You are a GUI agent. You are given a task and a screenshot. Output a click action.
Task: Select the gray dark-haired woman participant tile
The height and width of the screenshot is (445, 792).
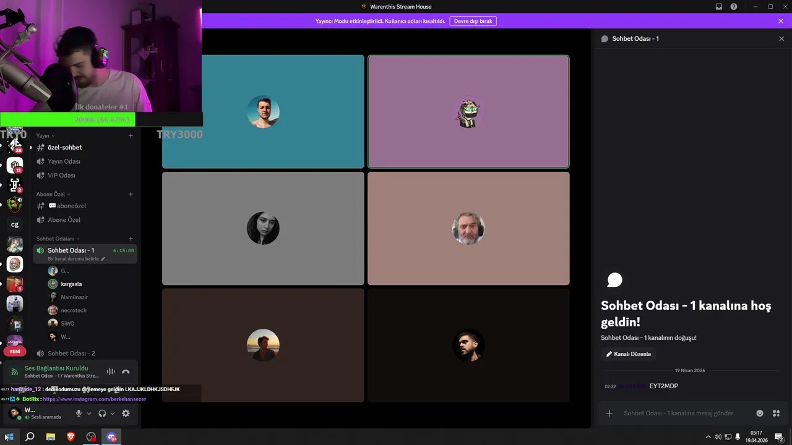tap(263, 229)
